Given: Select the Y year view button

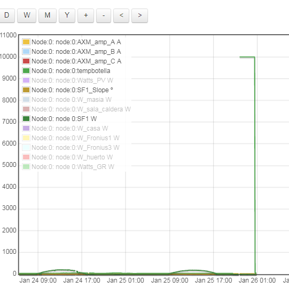Looking at the screenshot, I should (67, 15).
